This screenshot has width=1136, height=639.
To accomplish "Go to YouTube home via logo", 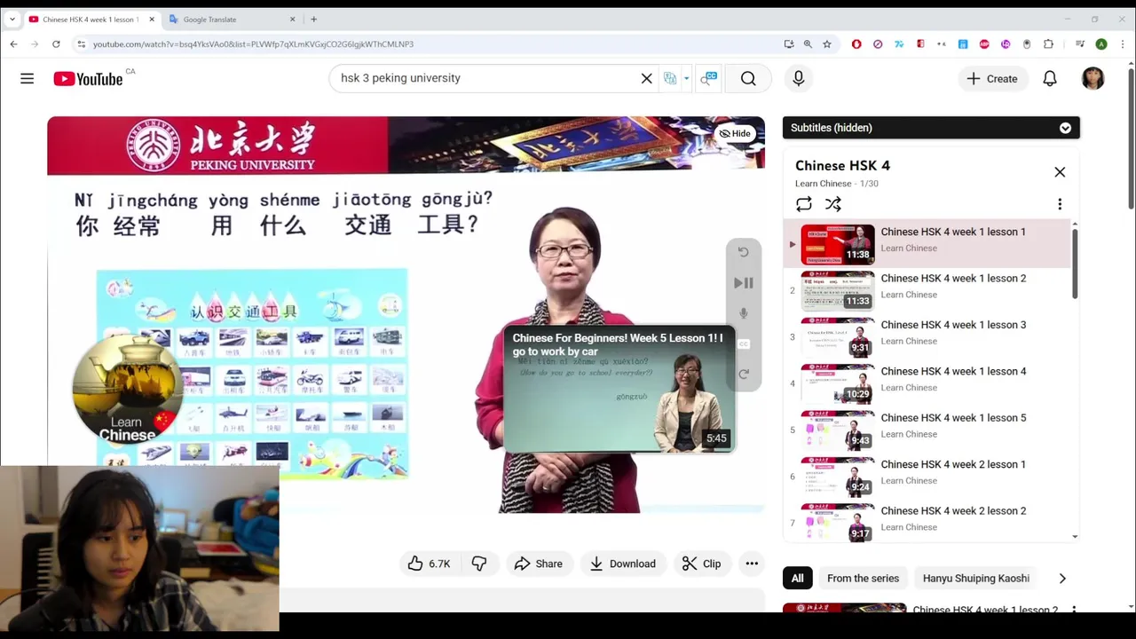I will (88, 79).
